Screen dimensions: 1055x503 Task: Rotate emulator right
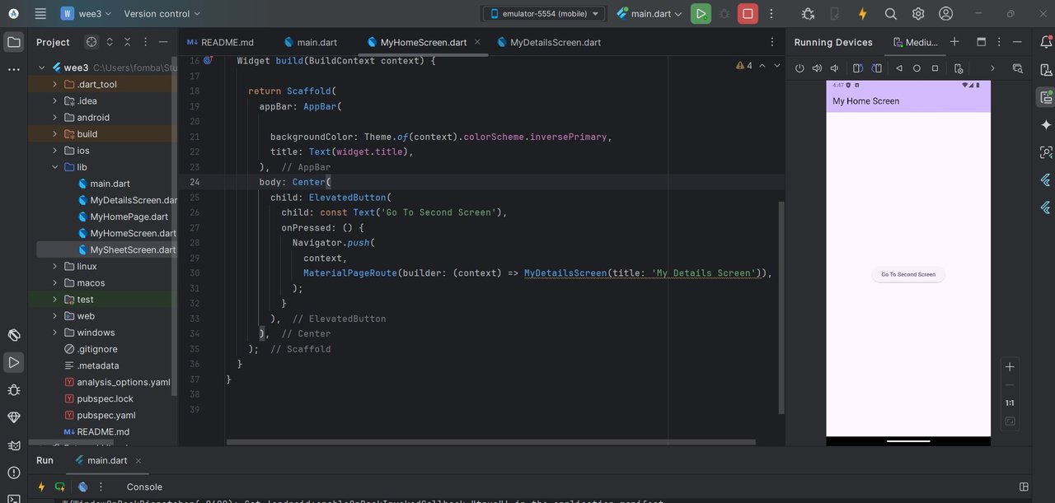click(876, 68)
